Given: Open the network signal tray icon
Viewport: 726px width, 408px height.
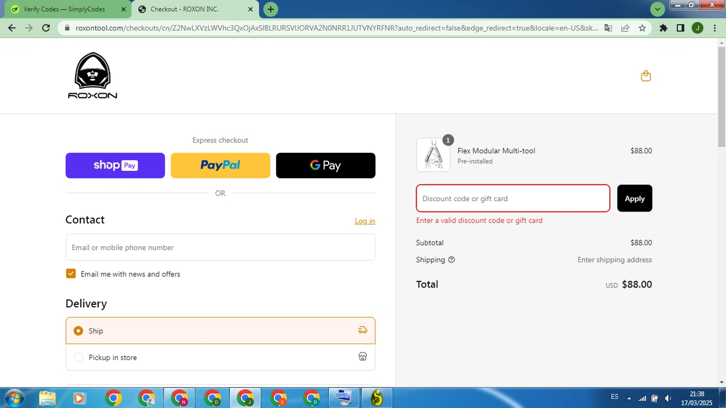Looking at the screenshot, I should click(x=642, y=398).
